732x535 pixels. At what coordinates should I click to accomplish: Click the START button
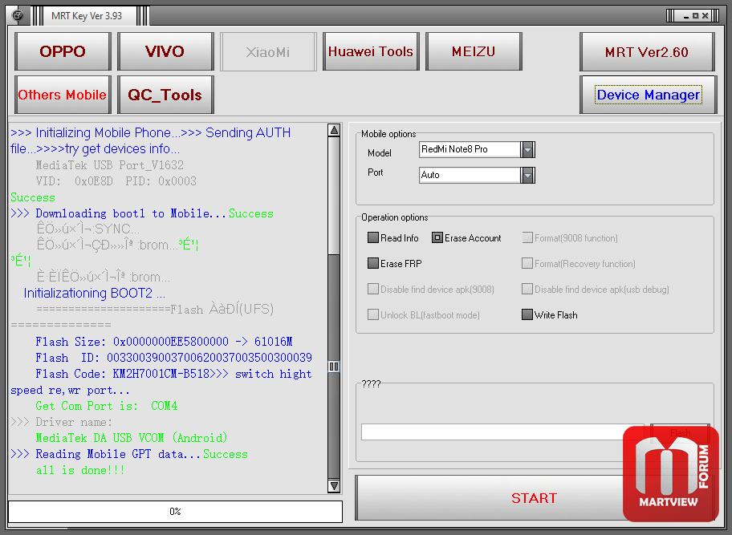pos(534,497)
